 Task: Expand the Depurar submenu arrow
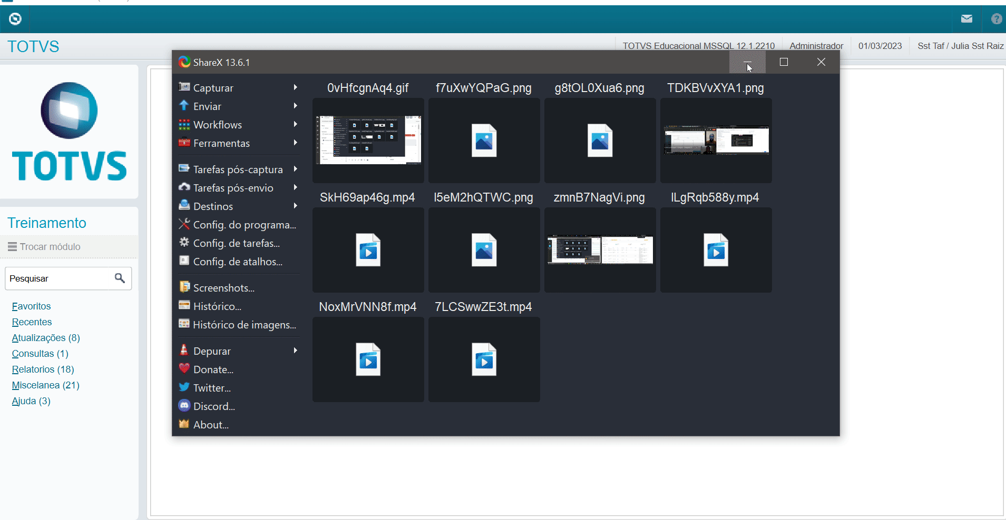pos(296,351)
